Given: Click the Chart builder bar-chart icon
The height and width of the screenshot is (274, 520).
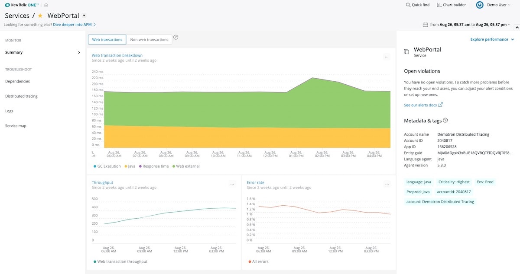Looking at the screenshot, I should coord(439,5).
